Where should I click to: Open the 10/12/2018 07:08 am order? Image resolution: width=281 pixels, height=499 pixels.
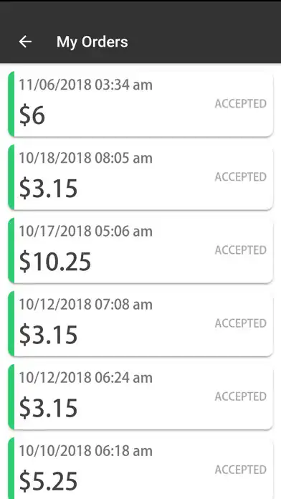tap(140, 323)
